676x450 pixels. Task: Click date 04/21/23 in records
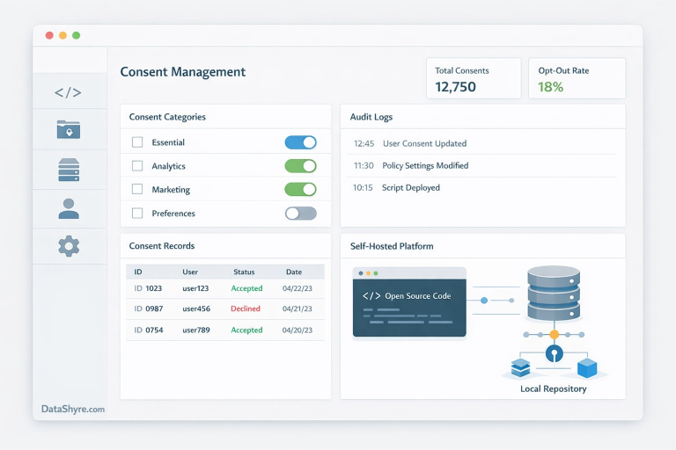(298, 308)
